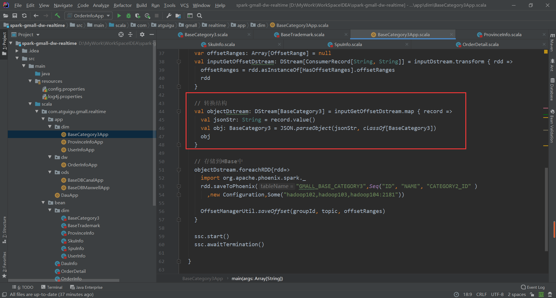Click the Open folder toolbar icon
The width and height of the screenshot is (556, 298).
6,16
